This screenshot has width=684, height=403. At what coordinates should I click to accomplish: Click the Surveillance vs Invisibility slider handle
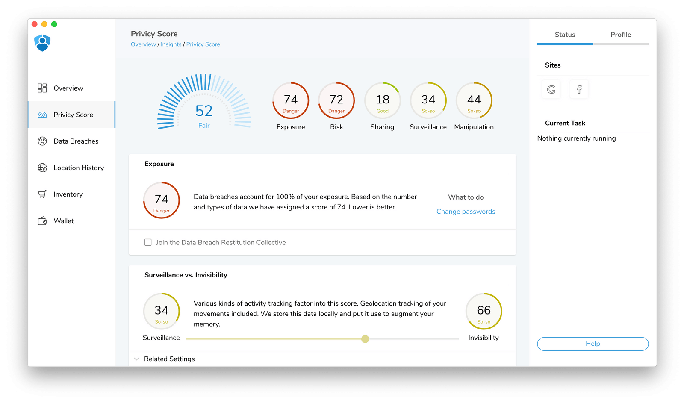coord(365,339)
